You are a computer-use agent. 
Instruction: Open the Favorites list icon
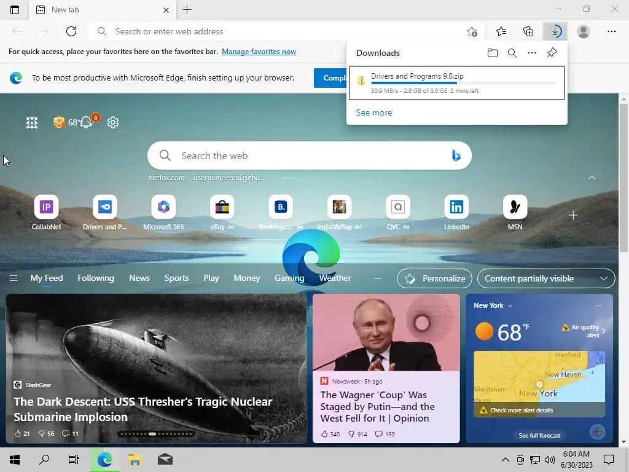click(x=501, y=31)
